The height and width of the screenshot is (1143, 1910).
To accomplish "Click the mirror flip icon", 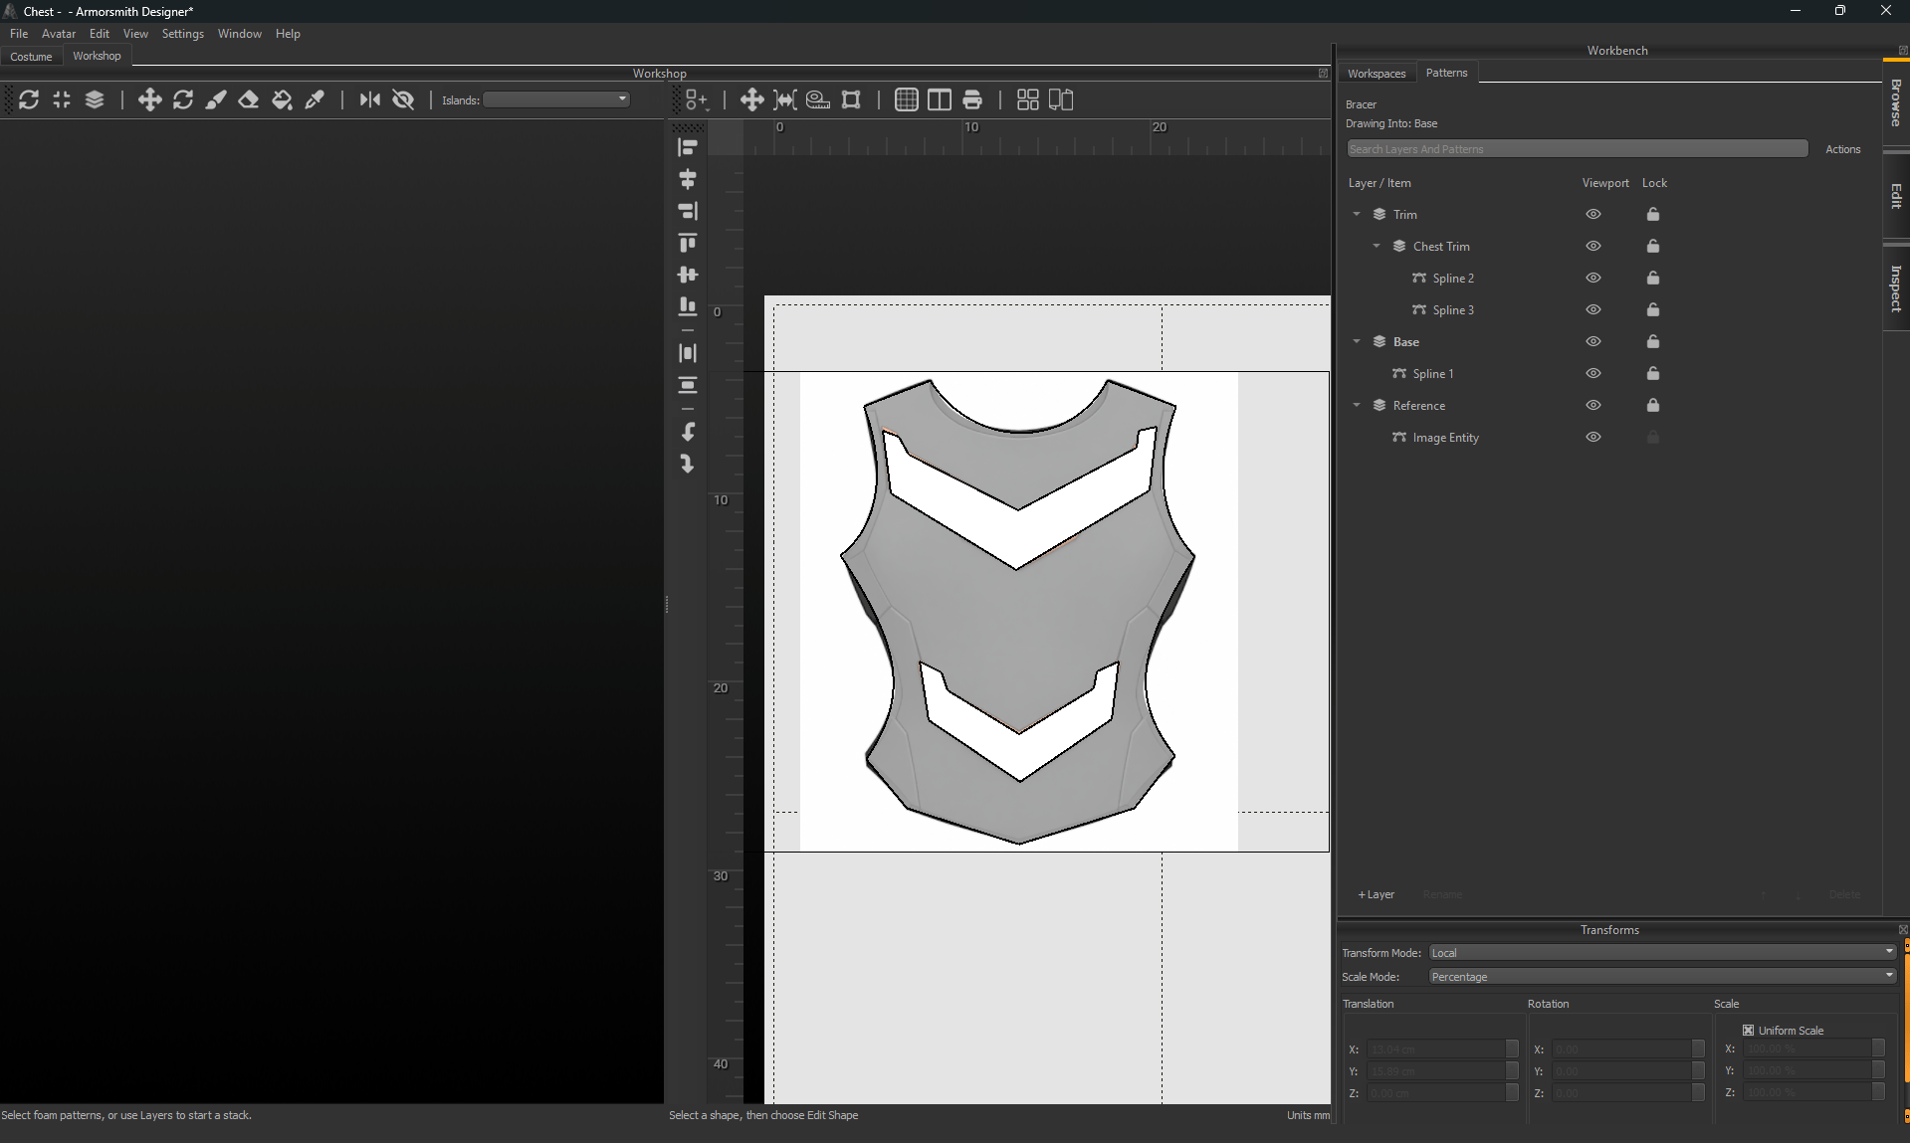I will coord(370,99).
